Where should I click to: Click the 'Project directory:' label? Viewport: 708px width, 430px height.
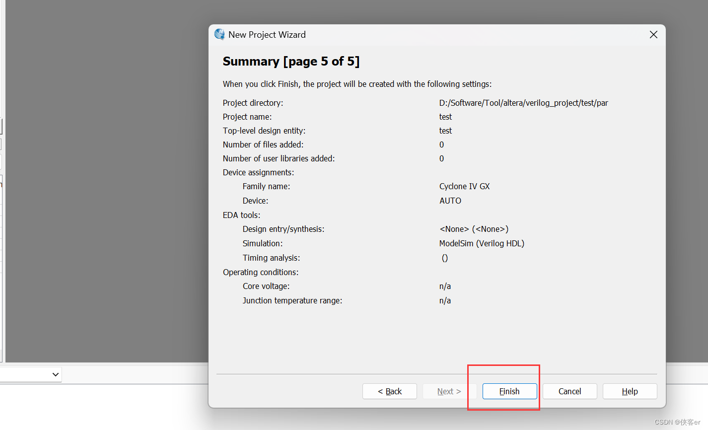[x=253, y=103]
